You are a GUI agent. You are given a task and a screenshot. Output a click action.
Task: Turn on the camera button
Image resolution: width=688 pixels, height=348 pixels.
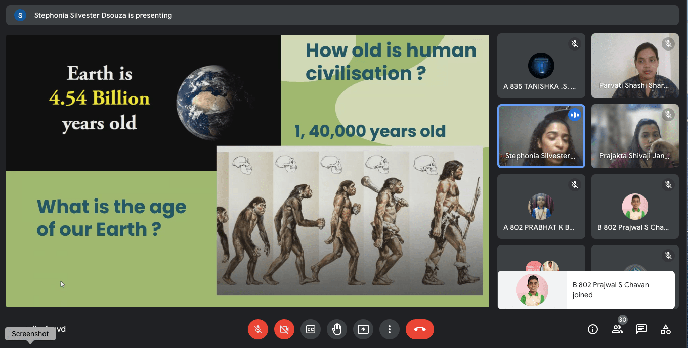tap(284, 329)
